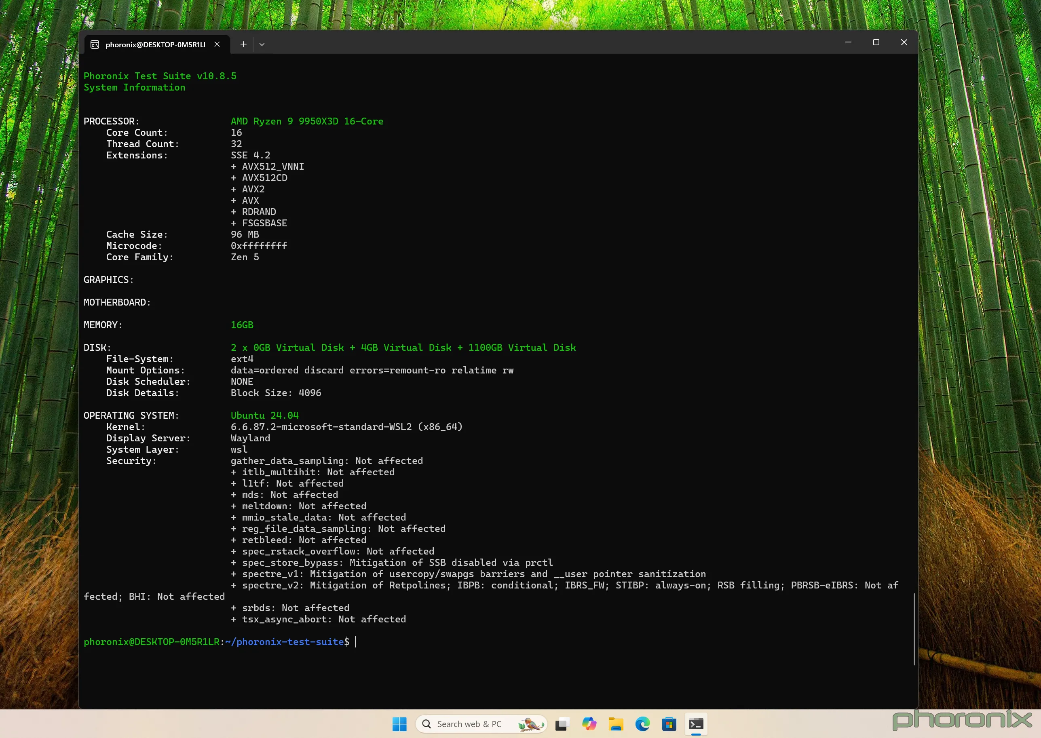Maximize the terminal window
This screenshot has height=738, width=1041.
[x=876, y=42]
